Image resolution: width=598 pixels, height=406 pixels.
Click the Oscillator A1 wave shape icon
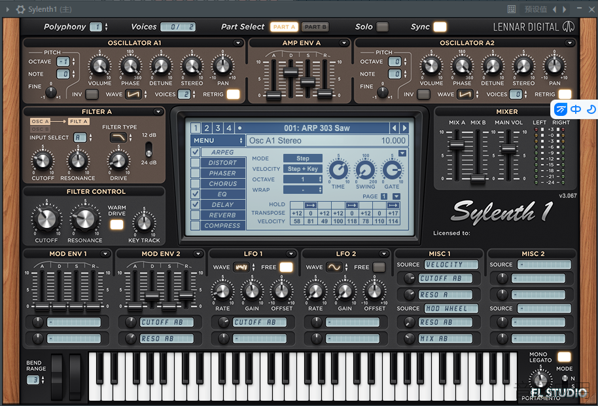[133, 94]
